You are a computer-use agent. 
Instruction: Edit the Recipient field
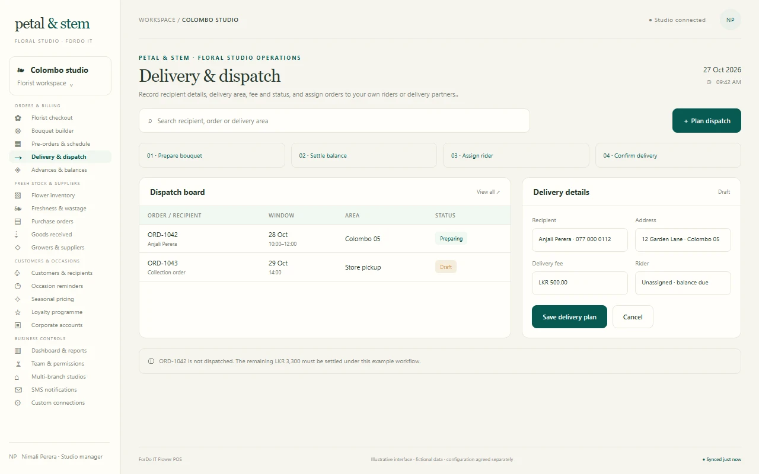[x=580, y=240]
